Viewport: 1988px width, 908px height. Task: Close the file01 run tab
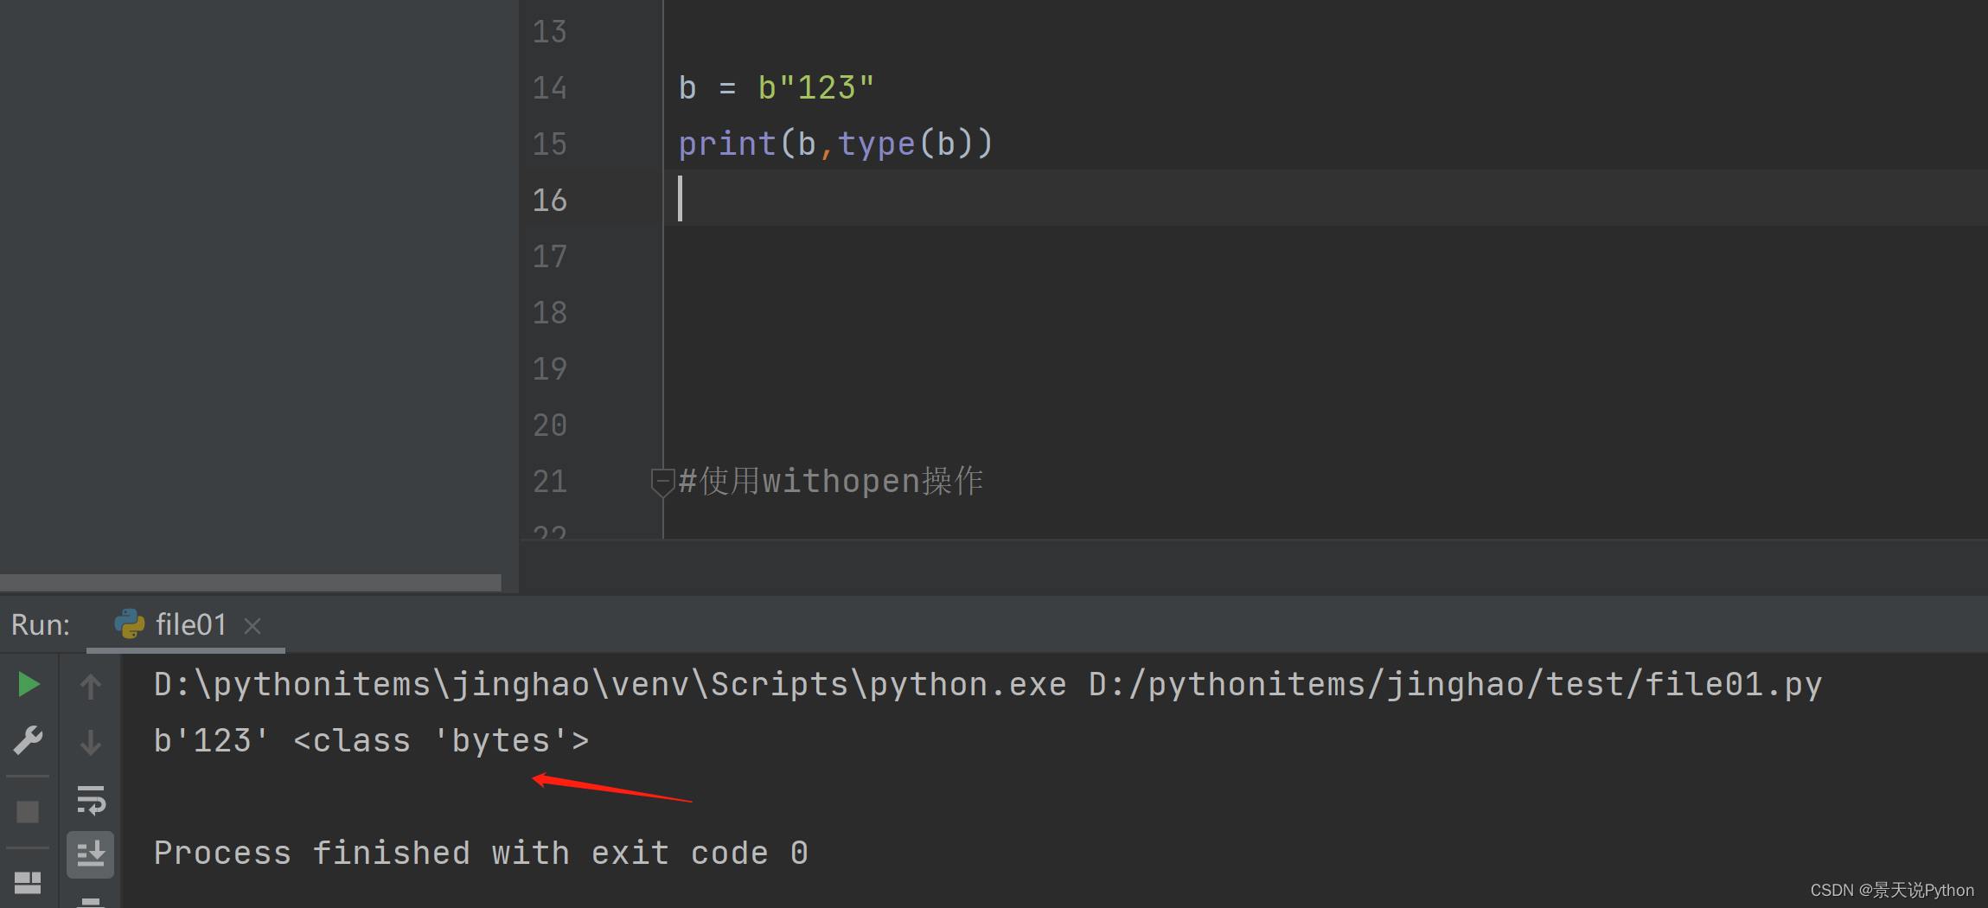point(252,625)
